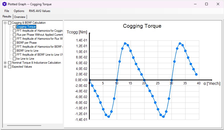Toggle FFT Amplitude of BEMF Line to Line checkbox
Image resolution: width=224 pixels, height=130 pixels.
pos(14,55)
